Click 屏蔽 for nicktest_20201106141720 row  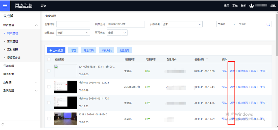pos(253,103)
